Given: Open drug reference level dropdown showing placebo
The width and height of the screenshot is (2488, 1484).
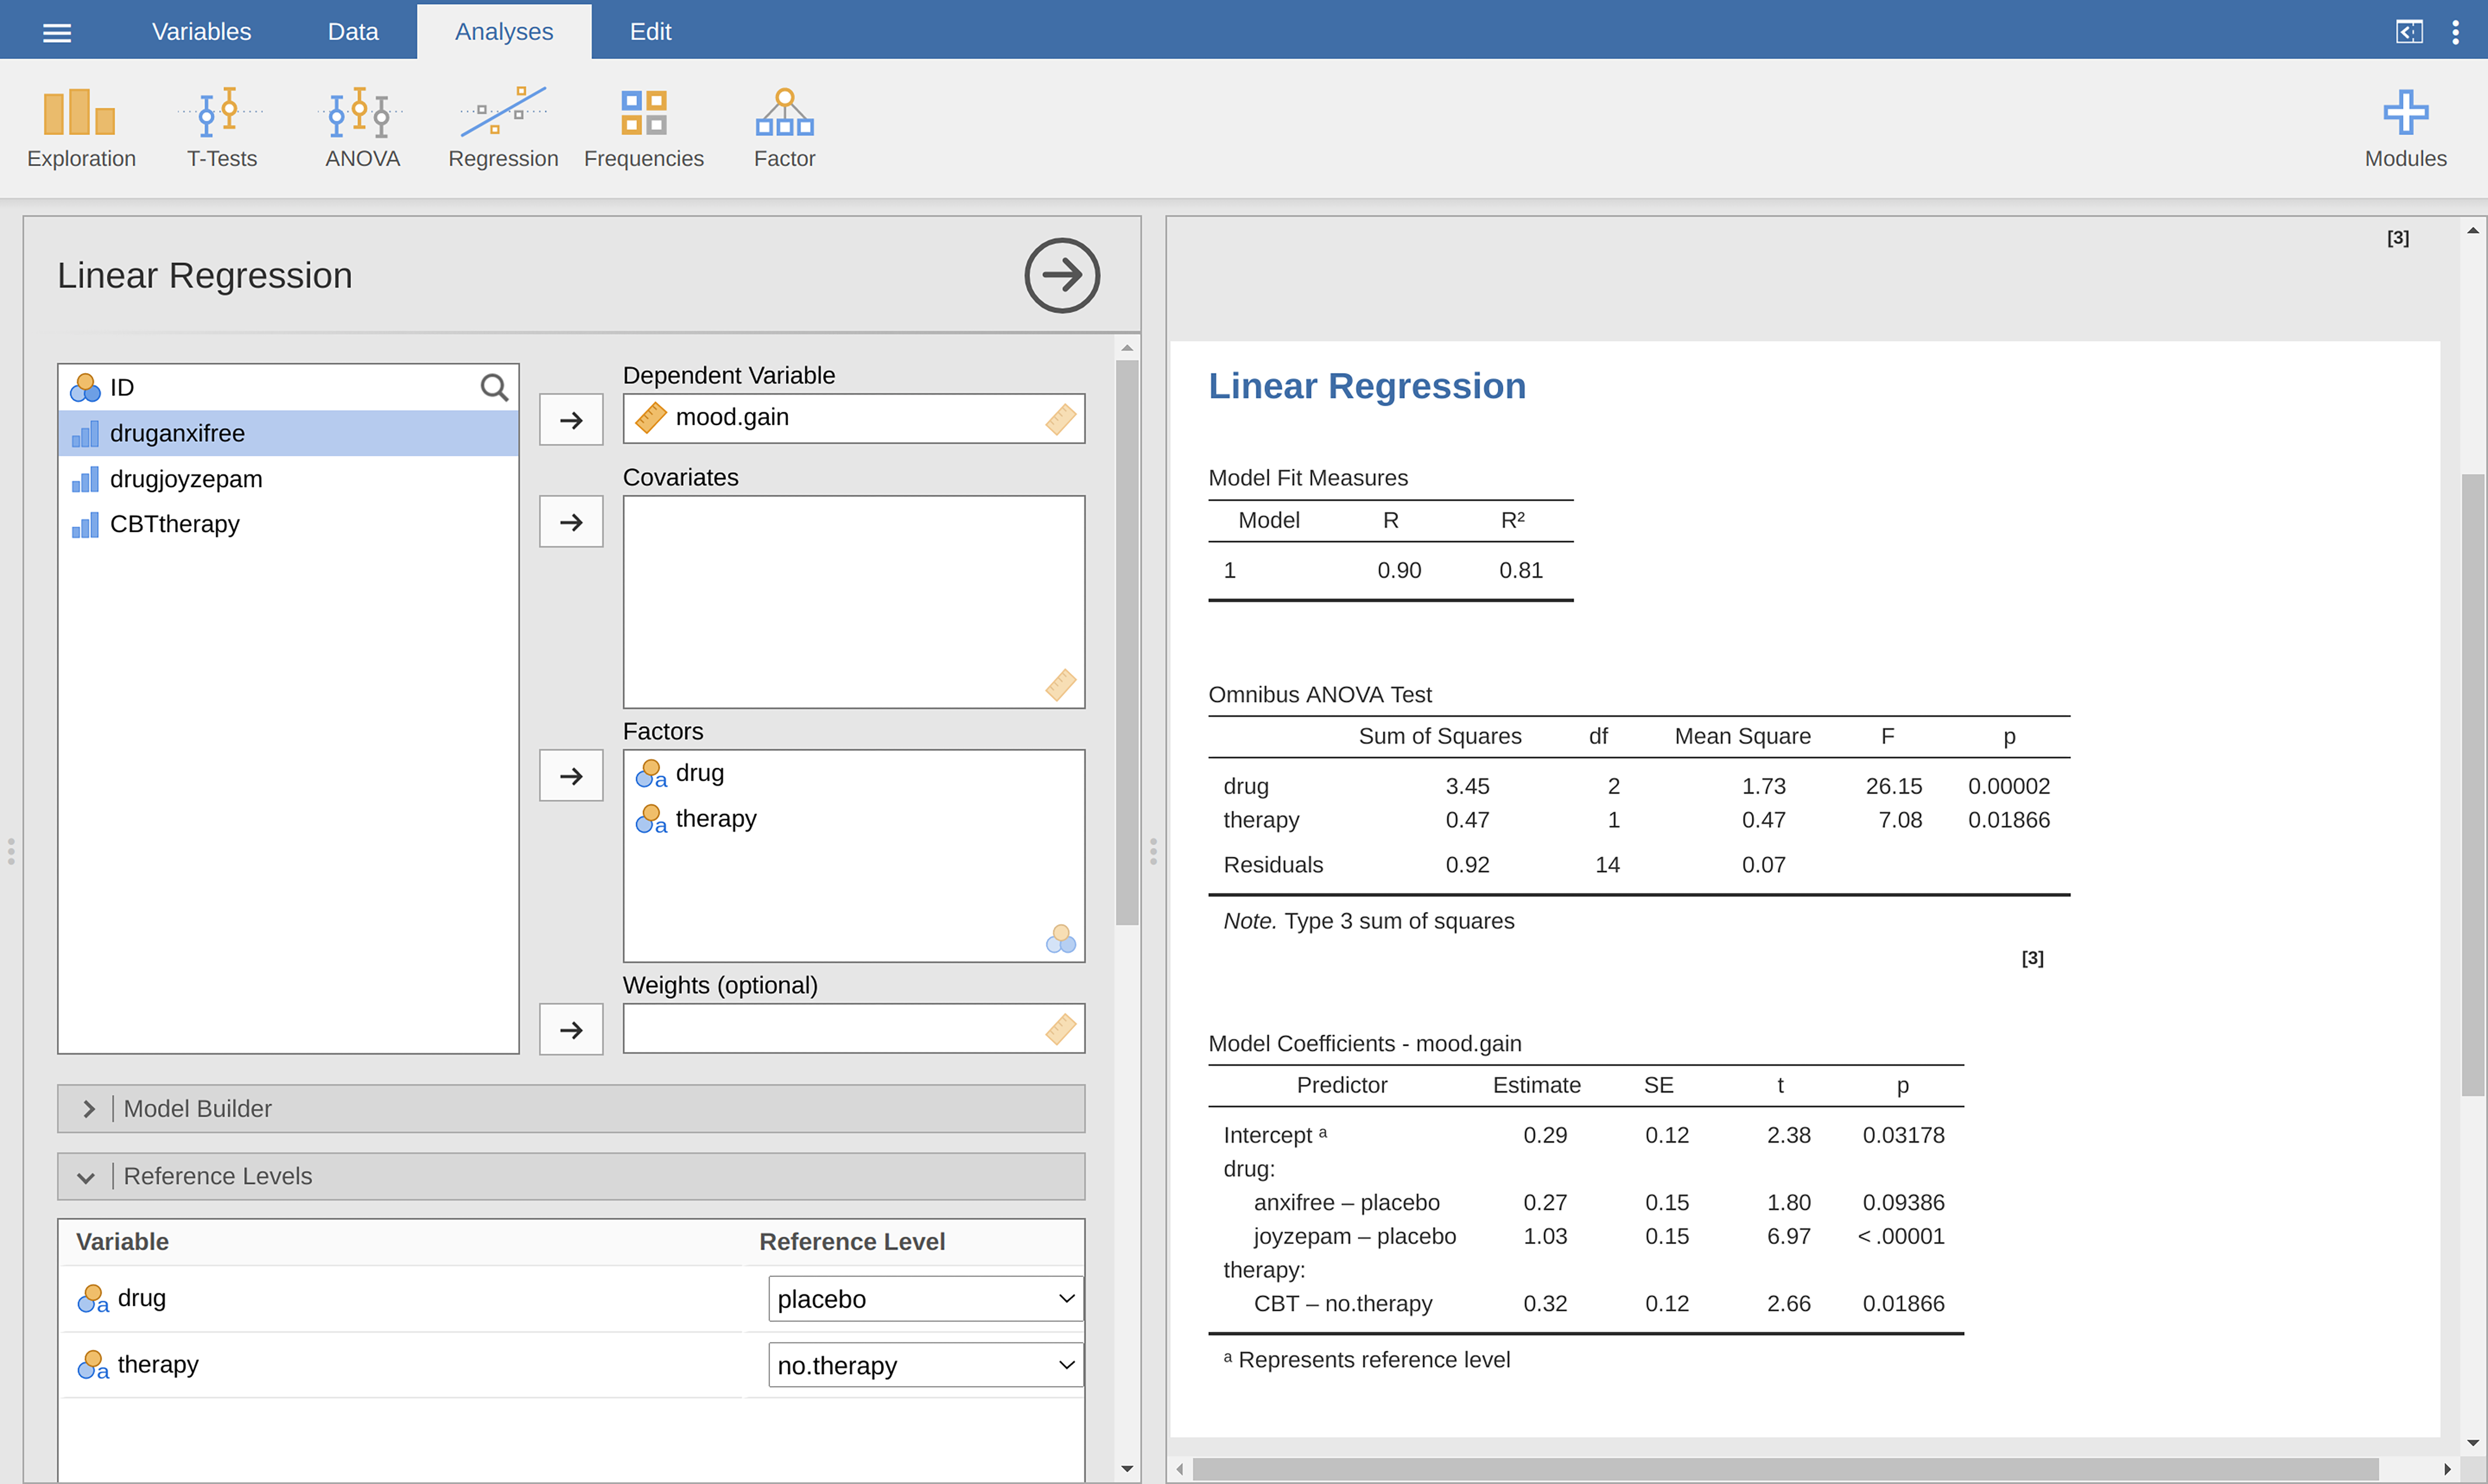Looking at the screenshot, I should pyautogui.click(x=926, y=1299).
